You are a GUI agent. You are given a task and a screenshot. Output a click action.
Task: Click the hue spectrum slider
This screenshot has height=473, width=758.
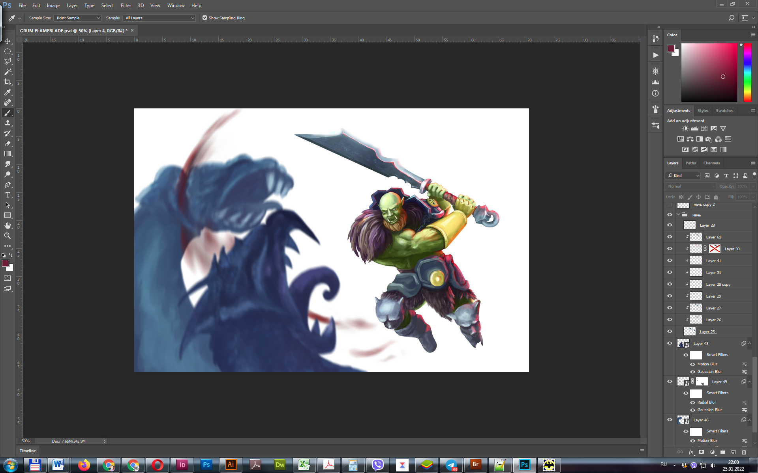tap(747, 73)
